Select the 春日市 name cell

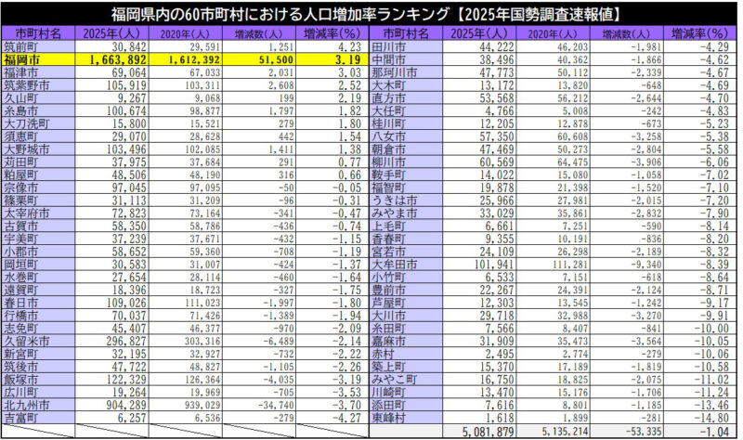[x=38, y=303]
